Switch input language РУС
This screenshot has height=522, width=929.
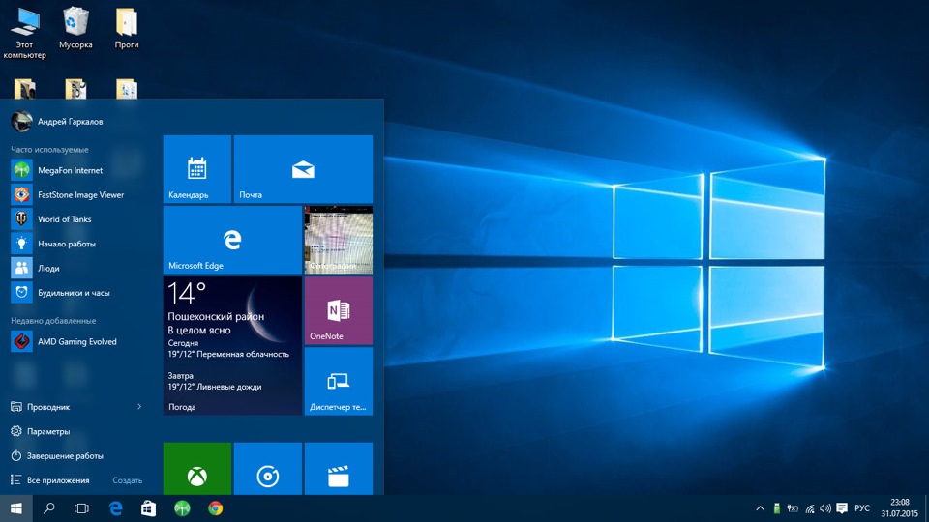coord(862,508)
